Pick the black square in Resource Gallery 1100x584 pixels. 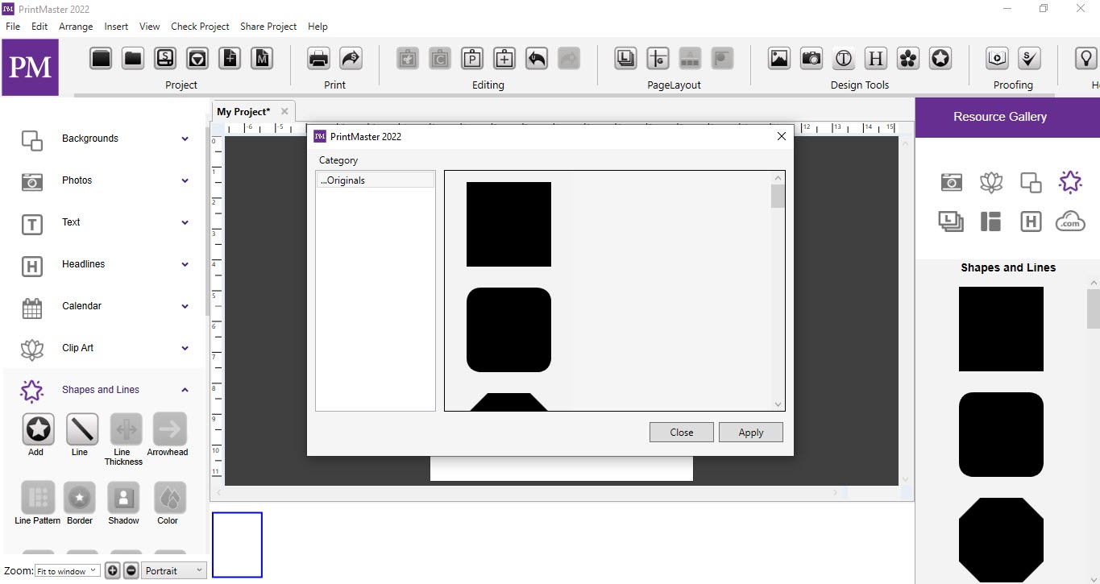tap(1001, 329)
